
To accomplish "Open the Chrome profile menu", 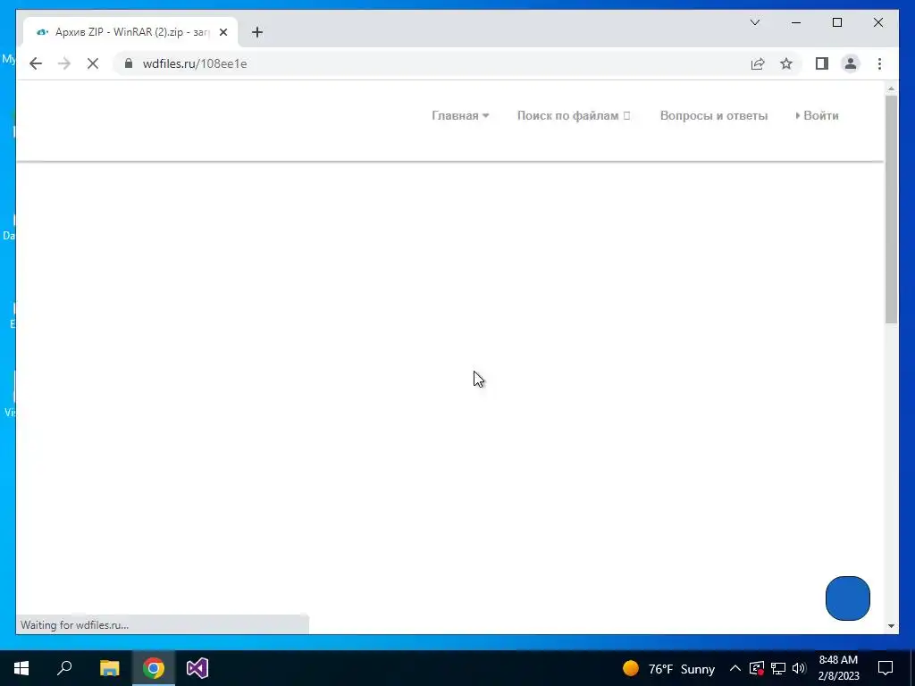I will tap(851, 63).
